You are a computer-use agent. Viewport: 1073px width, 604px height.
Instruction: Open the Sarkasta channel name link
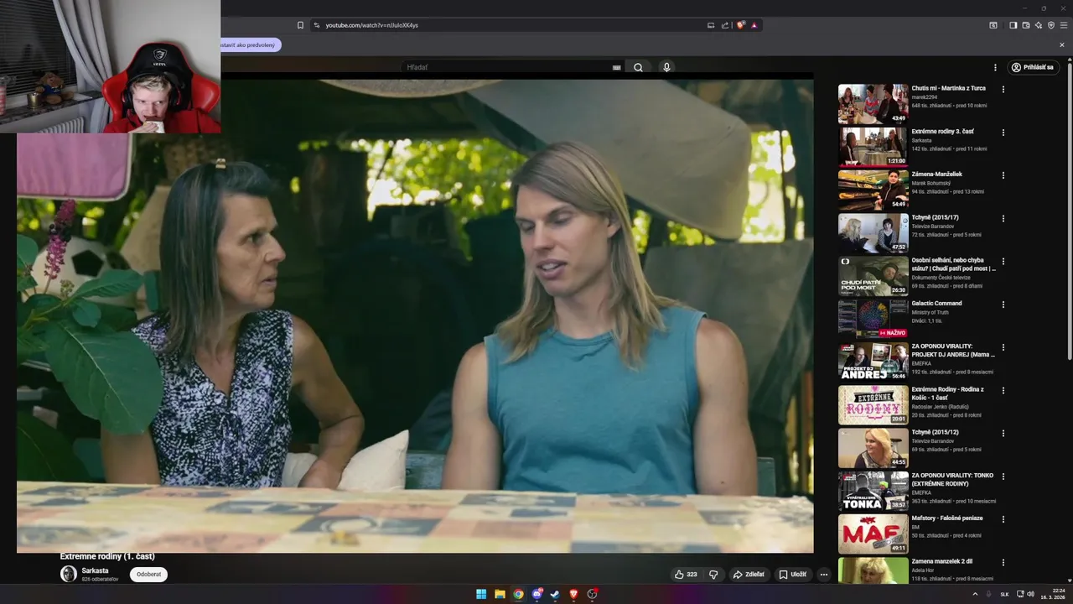95,570
